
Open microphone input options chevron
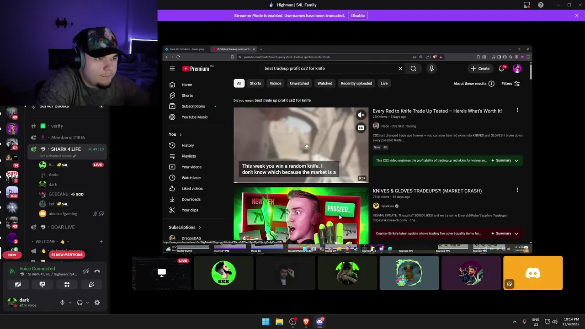[70, 302]
